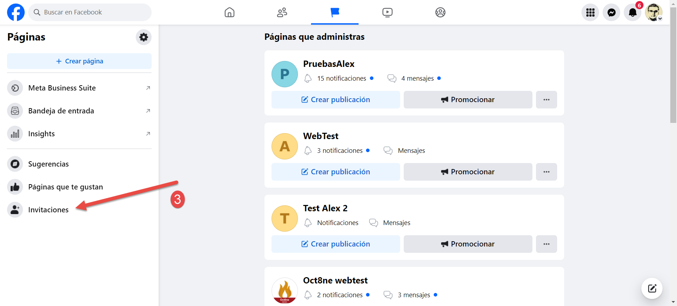
Task: View 15 notificaciones for PruebasAlex
Action: pyautogui.click(x=341, y=79)
